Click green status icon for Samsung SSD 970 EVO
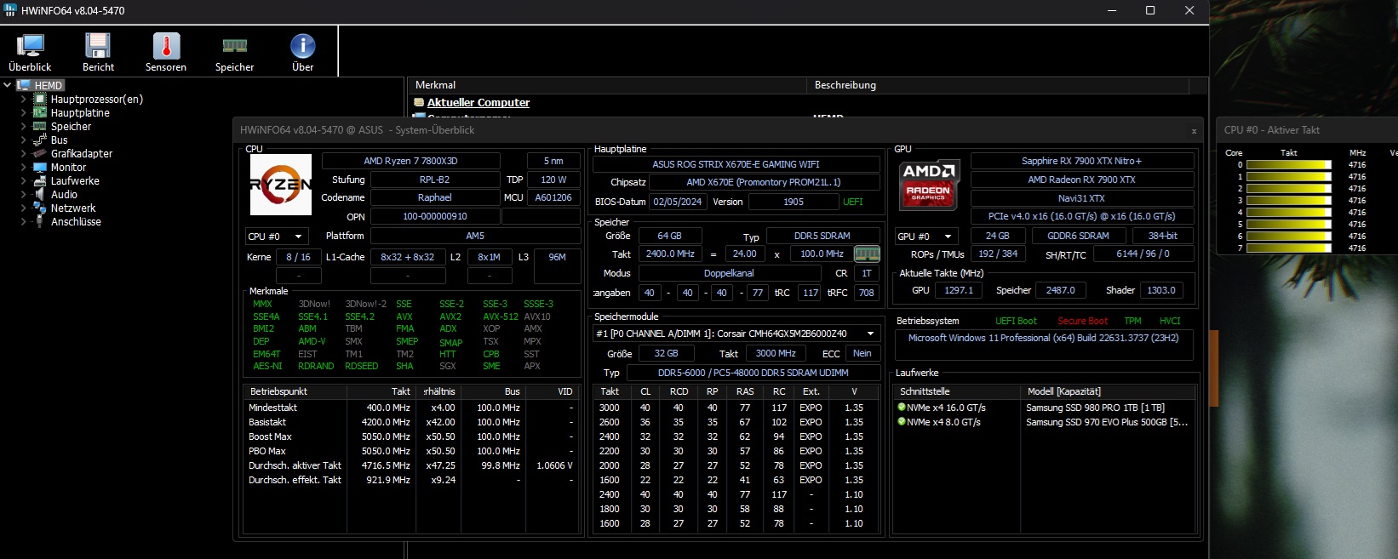 pos(902,422)
